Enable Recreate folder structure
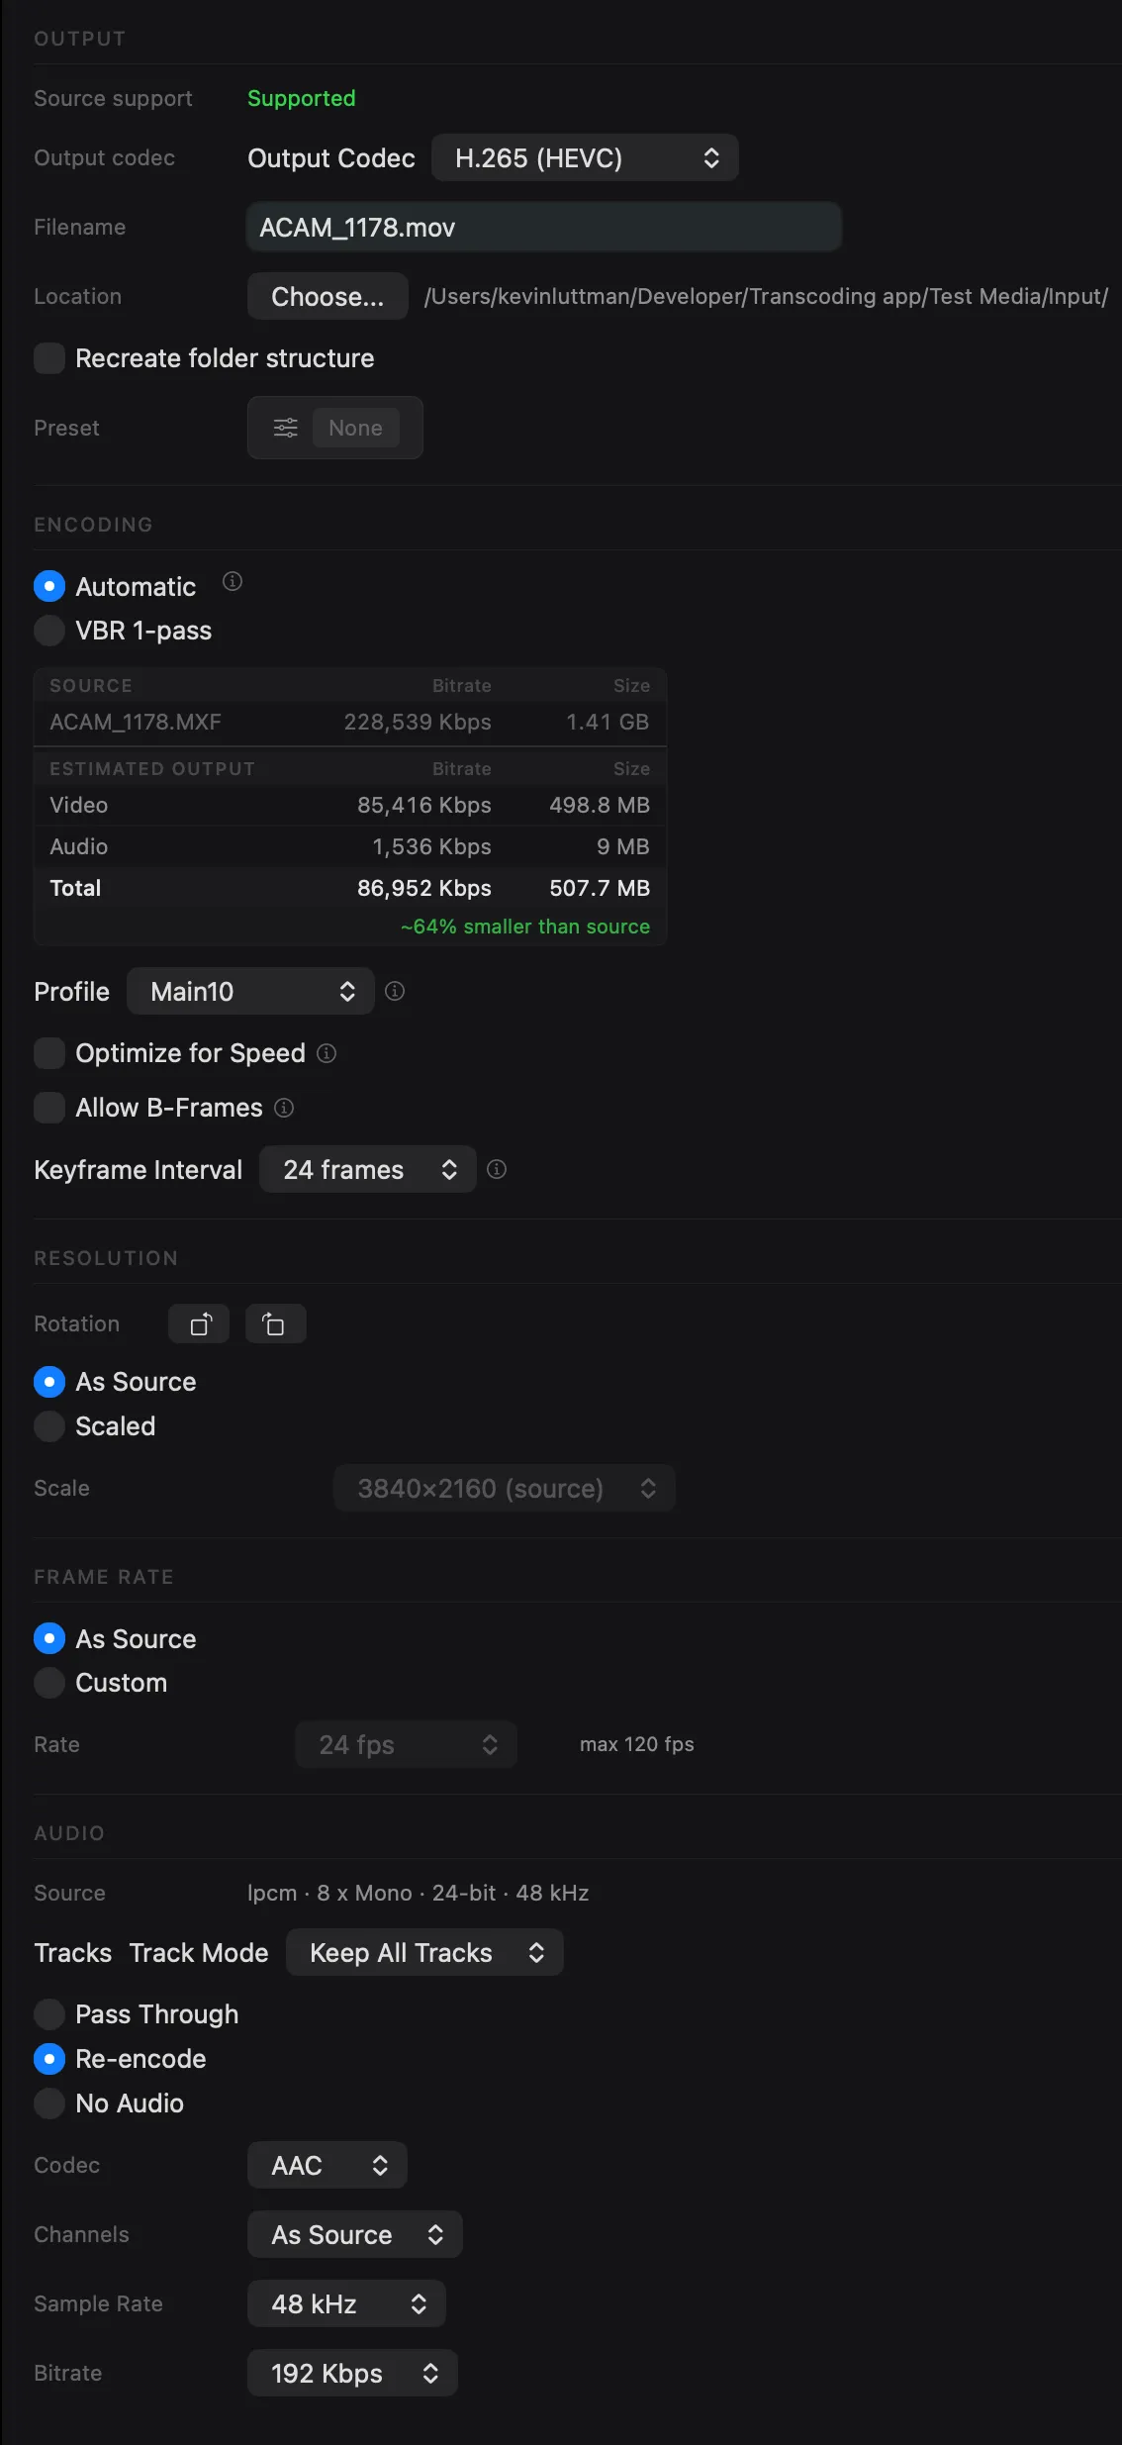This screenshot has width=1122, height=2445. click(x=49, y=357)
